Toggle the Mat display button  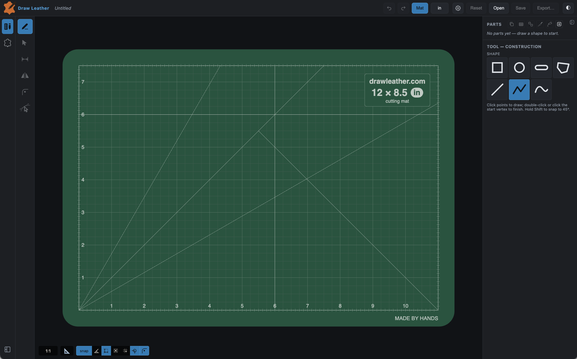pyautogui.click(x=420, y=8)
